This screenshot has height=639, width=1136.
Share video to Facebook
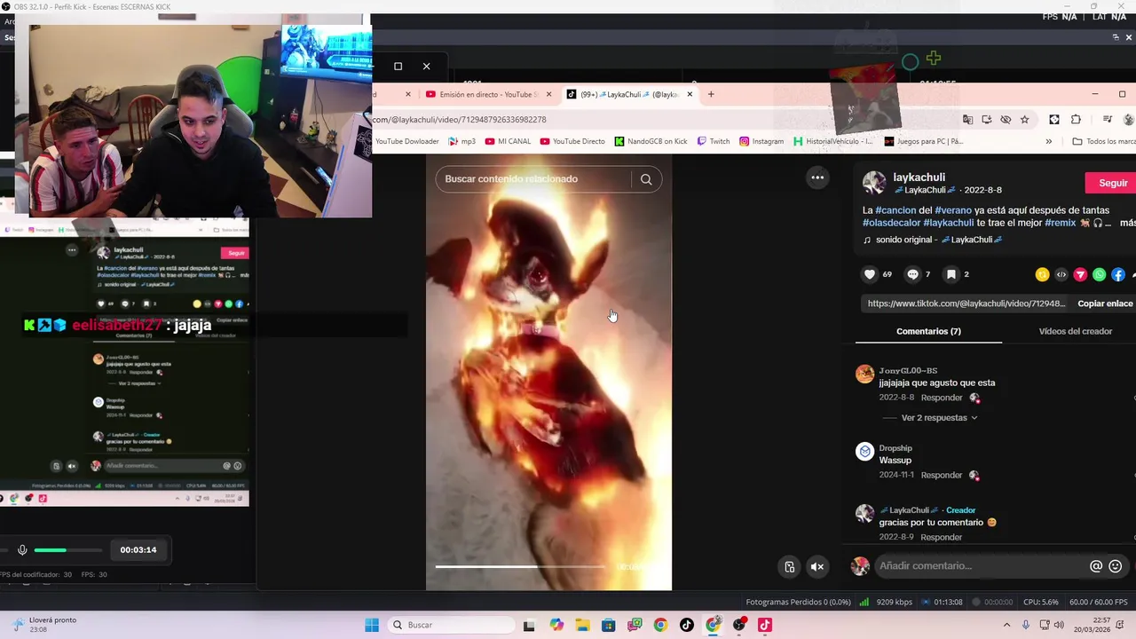(1118, 274)
